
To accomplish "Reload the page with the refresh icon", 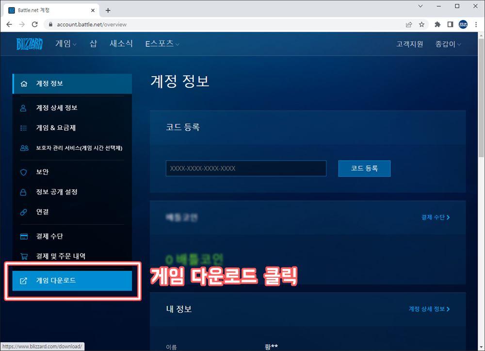I will click(x=34, y=24).
